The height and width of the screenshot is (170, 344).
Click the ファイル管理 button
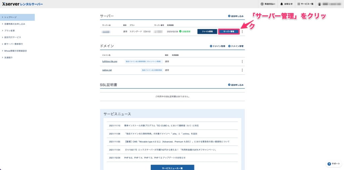pos(207,32)
